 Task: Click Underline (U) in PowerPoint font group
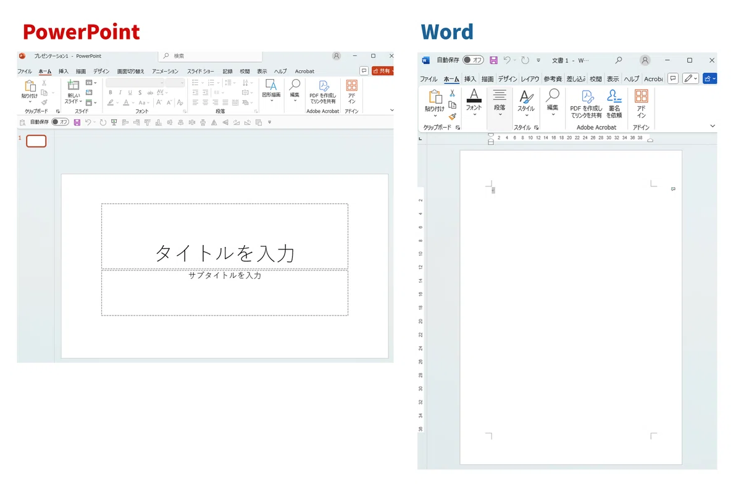(130, 93)
